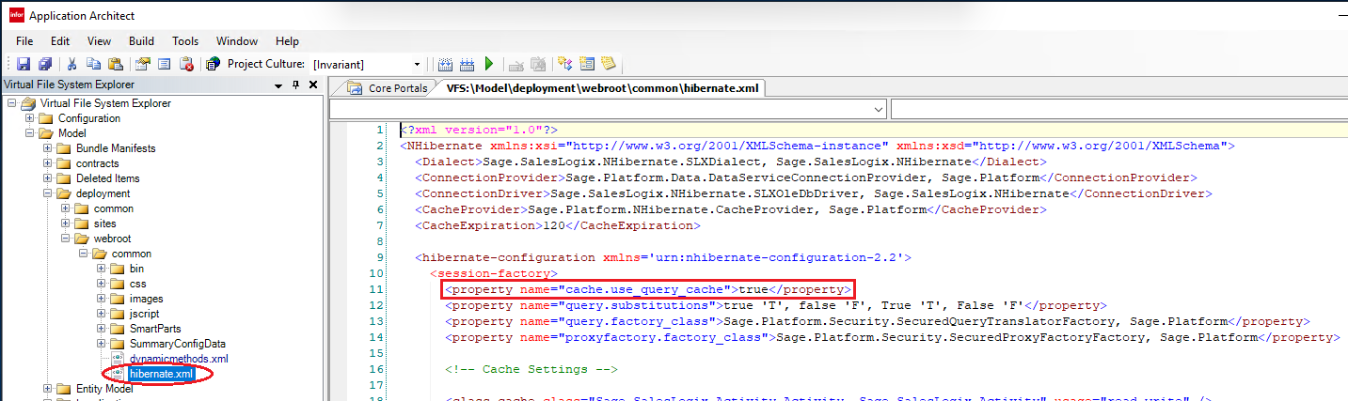The width and height of the screenshot is (1348, 401).
Task: Expand the css folder
Action: point(101,284)
